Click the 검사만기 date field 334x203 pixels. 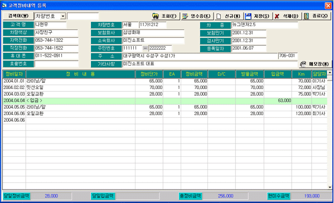(x=249, y=41)
